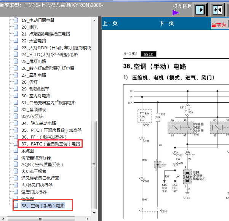The width and height of the screenshot is (229, 221).
Task: Select 32_音频钟表 entry
Action: (x=34, y=110)
